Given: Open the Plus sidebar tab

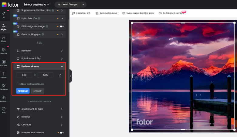Looking at the screenshot, I should coord(4,110).
